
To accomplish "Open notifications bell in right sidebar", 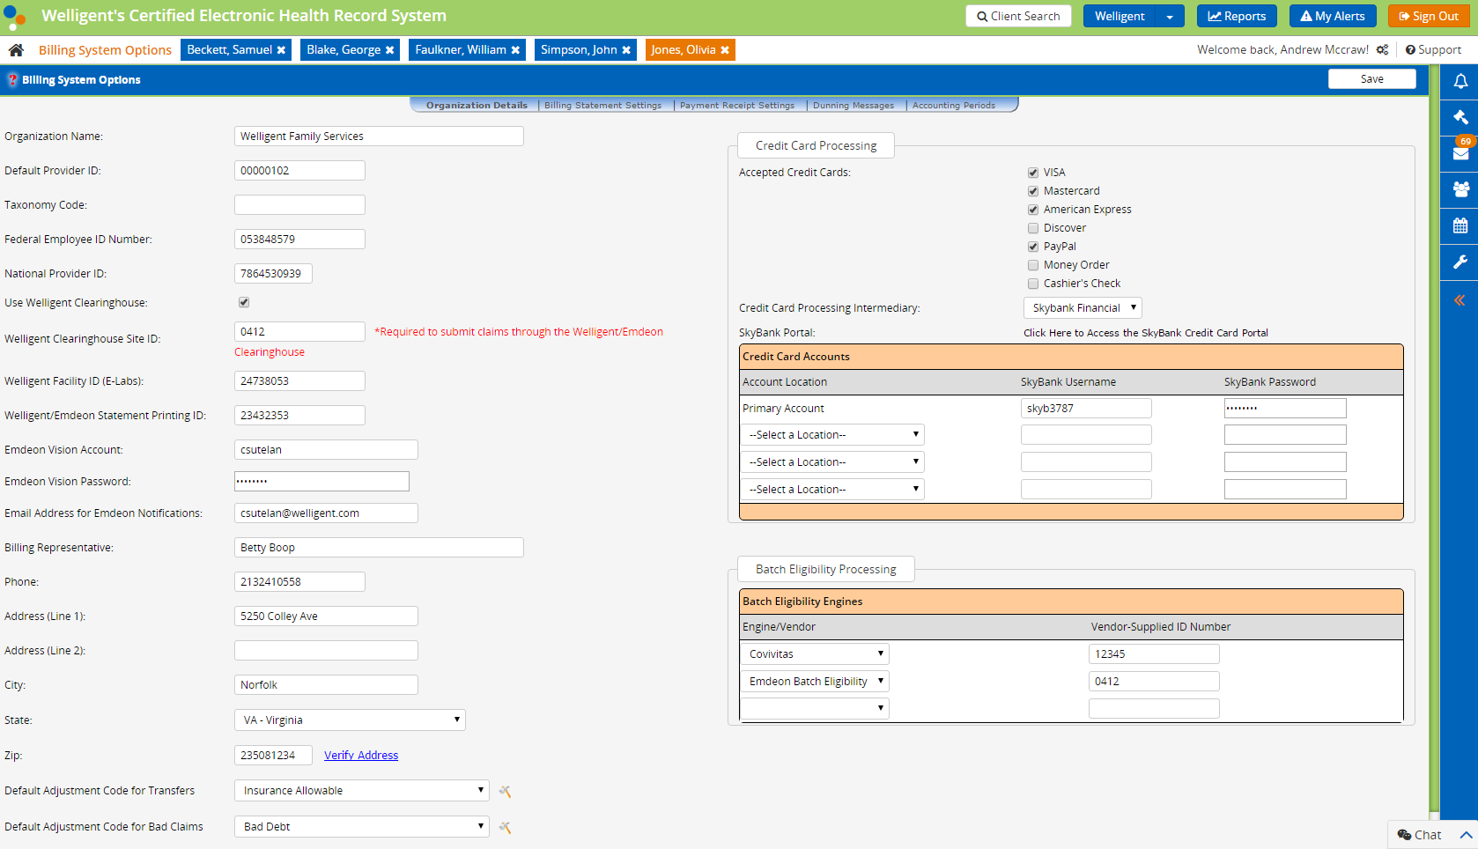I will 1460,81.
